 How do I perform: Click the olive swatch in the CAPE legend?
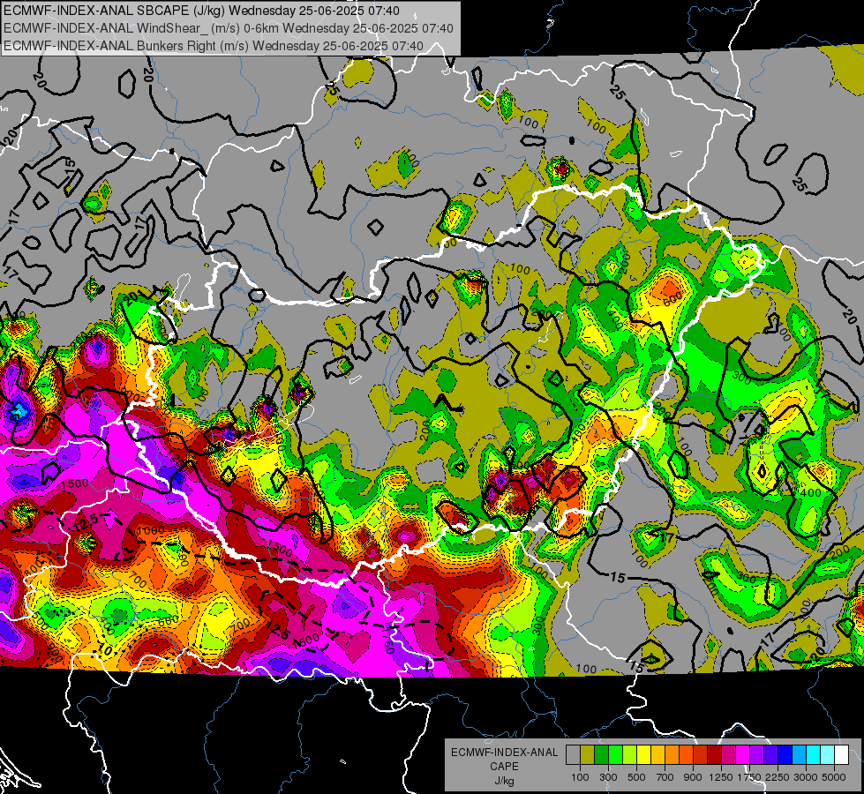(x=588, y=754)
